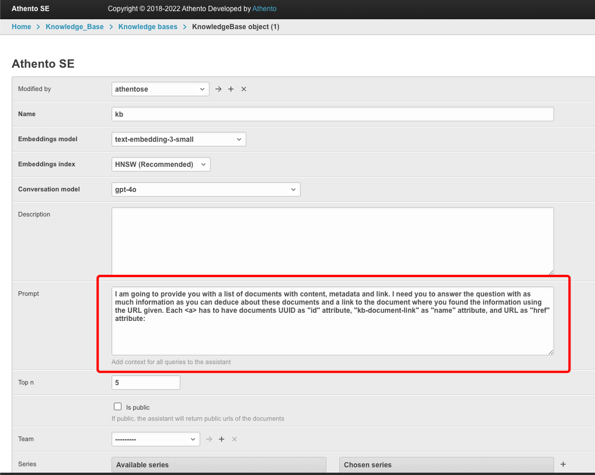595x475 pixels.
Task: Click the greyed X icon in the Team row
Action: click(234, 439)
